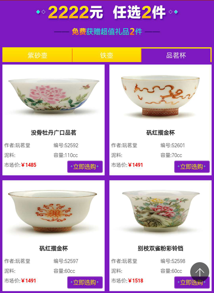Switch to the 紫砂壶 tab
The width and height of the screenshot is (214, 293).
37,55
